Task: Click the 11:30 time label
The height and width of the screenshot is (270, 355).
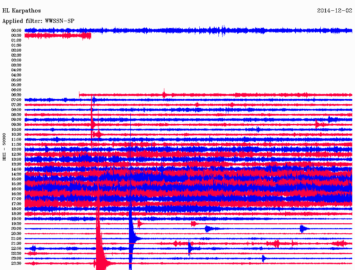Action: [x=16, y=144]
